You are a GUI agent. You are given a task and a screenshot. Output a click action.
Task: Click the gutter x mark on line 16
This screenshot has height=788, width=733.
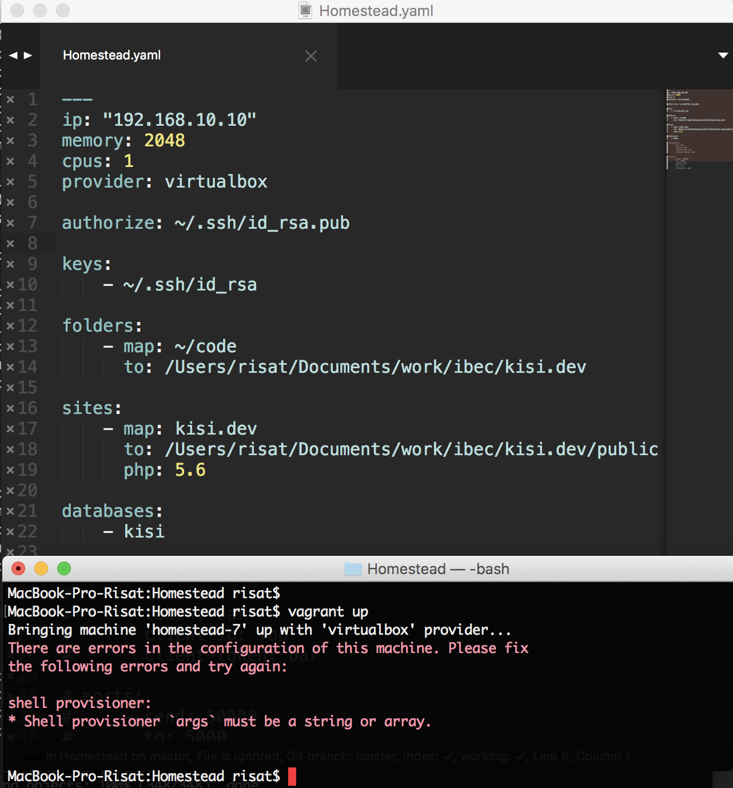point(10,408)
